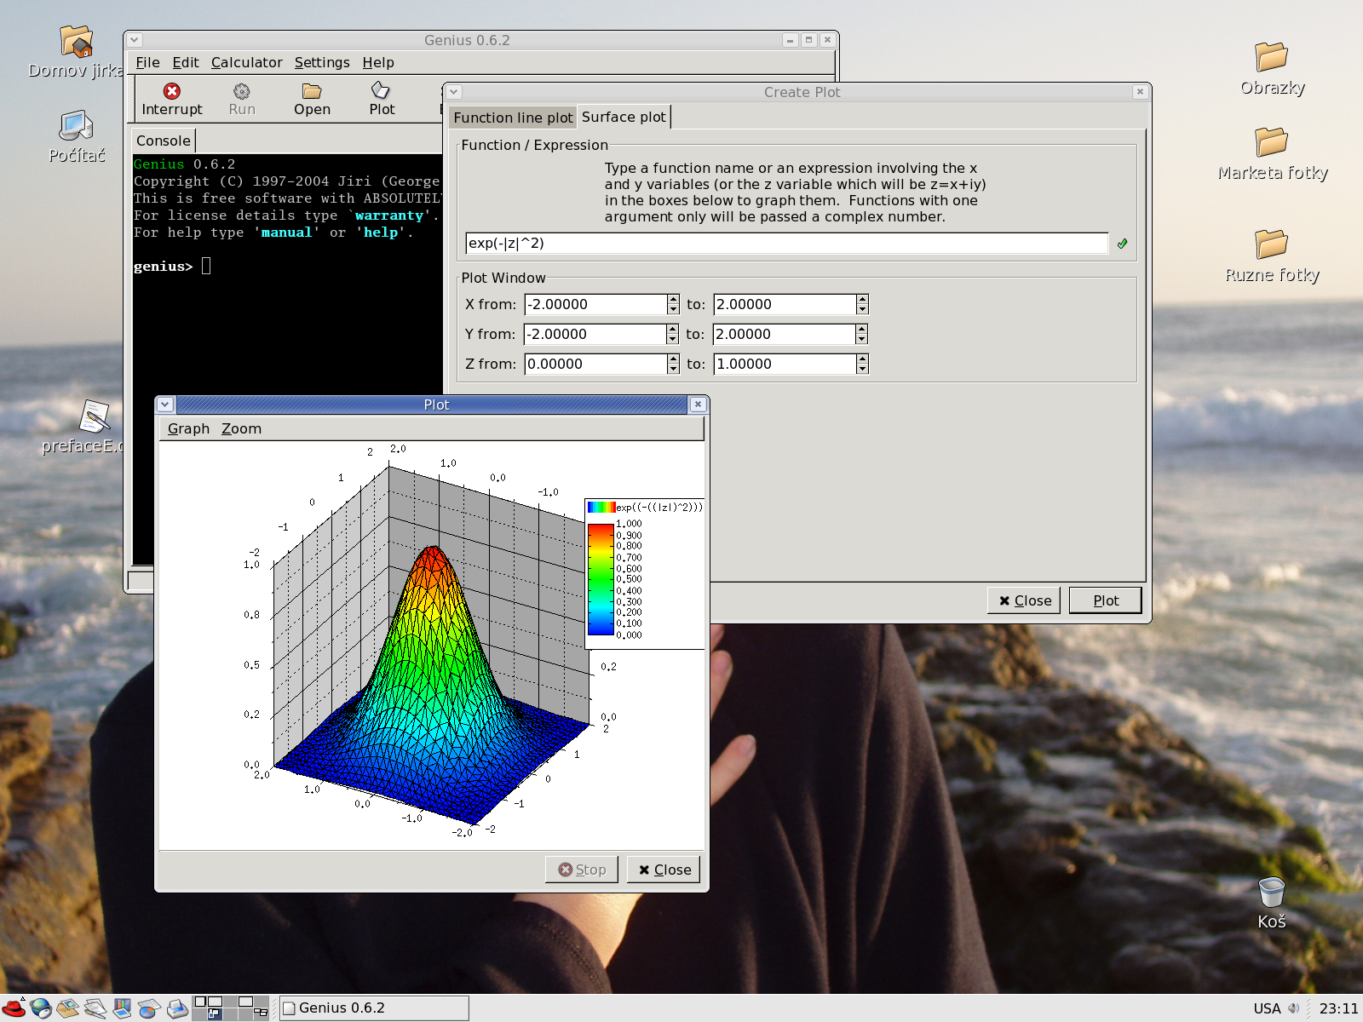
Task: Open the Zoom menu in Plot window
Action: (x=241, y=428)
